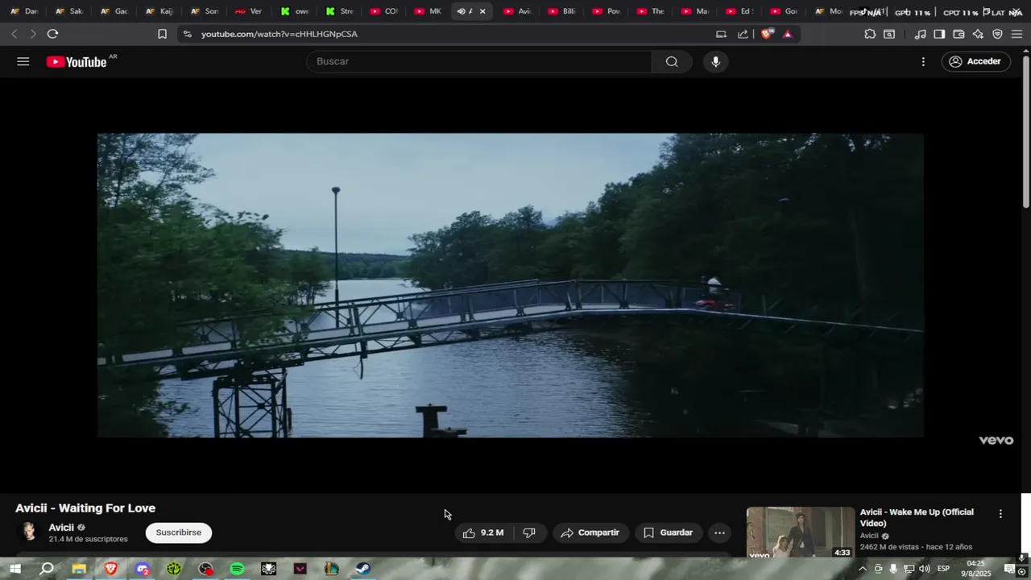1031x580 pixels.
Task: Open the taskbar clock showing 04:25
Action: tap(975, 569)
